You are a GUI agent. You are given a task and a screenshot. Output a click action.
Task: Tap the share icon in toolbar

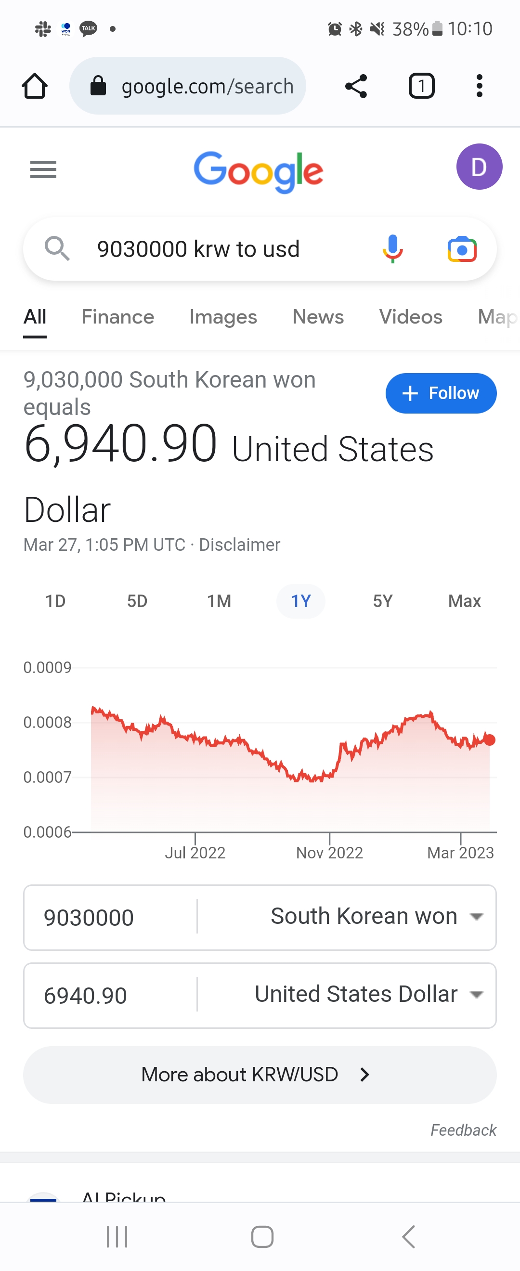tap(356, 86)
